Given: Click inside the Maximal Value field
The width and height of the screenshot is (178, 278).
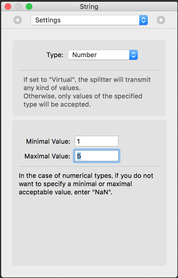Looking at the screenshot, I should [97, 156].
